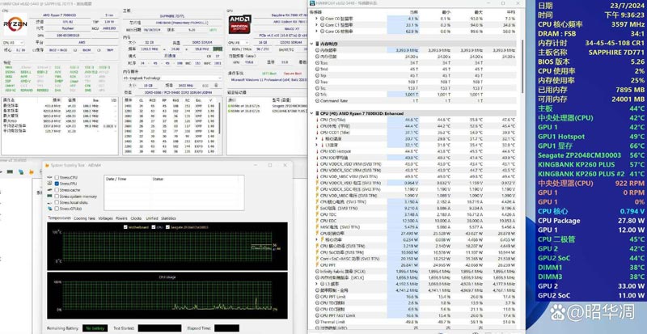Click the AMD Radeon graphics logo
Screen dimensions: 647x334
pos(238,24)
